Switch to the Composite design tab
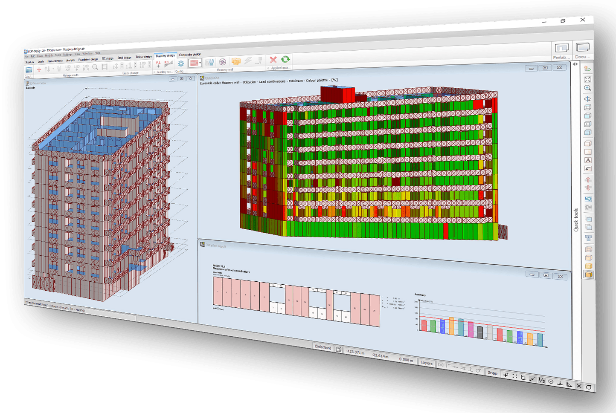Screen dimensions: 616x413 pos(191,55)
